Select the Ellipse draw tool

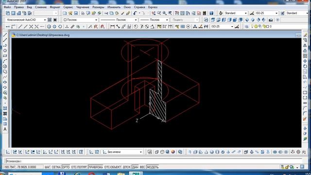coord(5,82)
